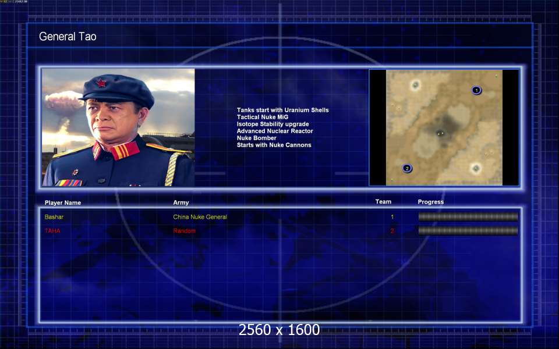
Task: Click Bashar's team number 1
Action: coord(392,217)
